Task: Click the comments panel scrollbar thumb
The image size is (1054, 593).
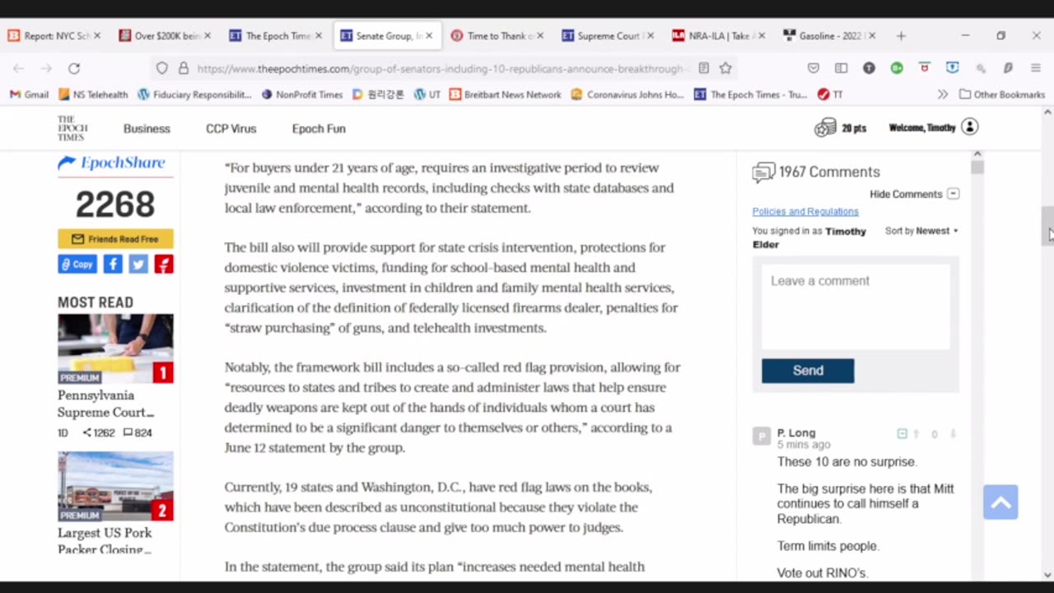Action: (977, 167)
